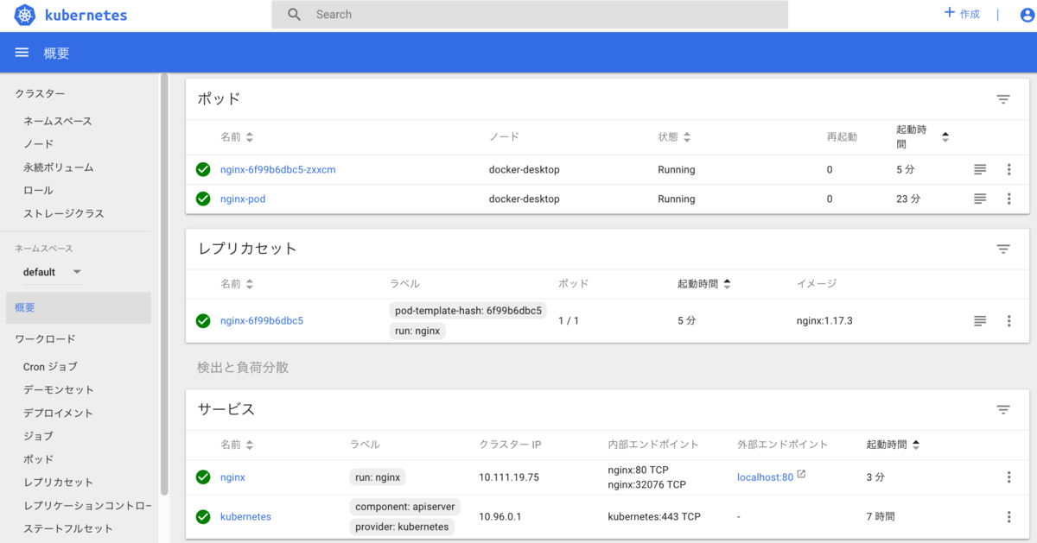Viewport: 1037px width, 543px height.
Task: Select 概要 in the sidebar
Action: coord(78,307)
